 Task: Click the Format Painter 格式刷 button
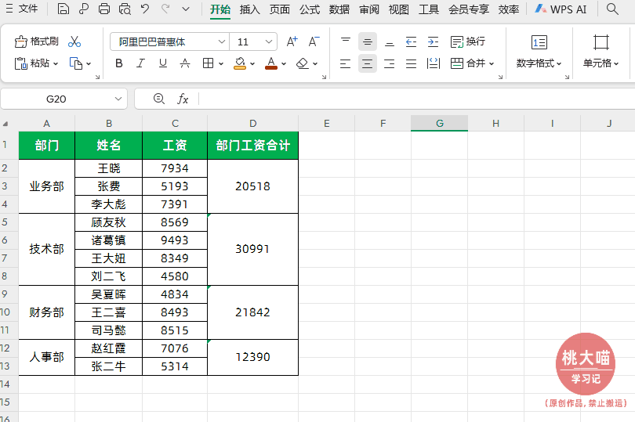tap(36, 41)
